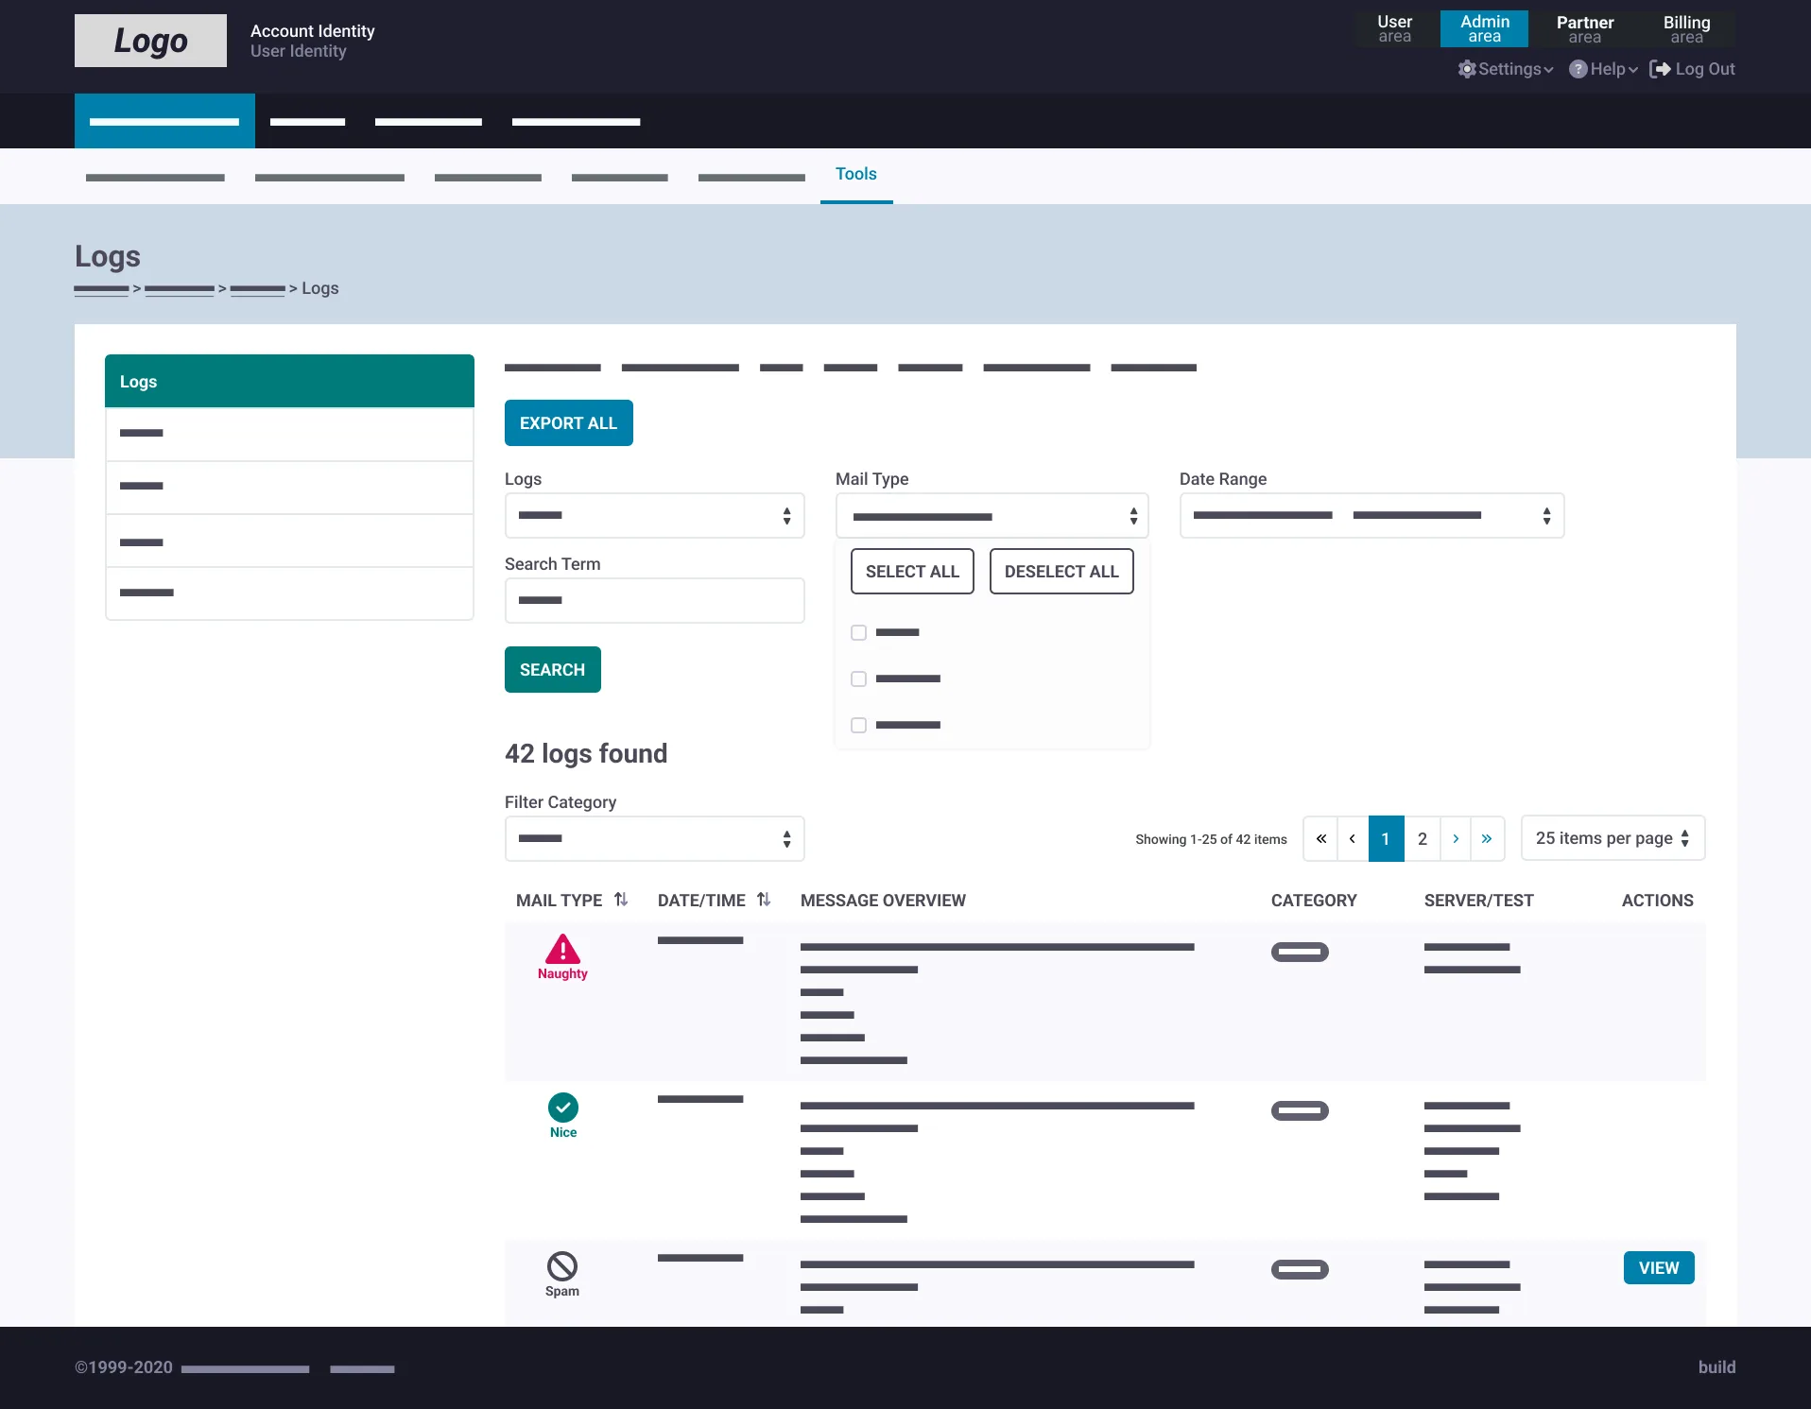This screenshot has height=1409, width=1811.
Task: Click the Nice checkmark icon
Action: pos(563,1107)
